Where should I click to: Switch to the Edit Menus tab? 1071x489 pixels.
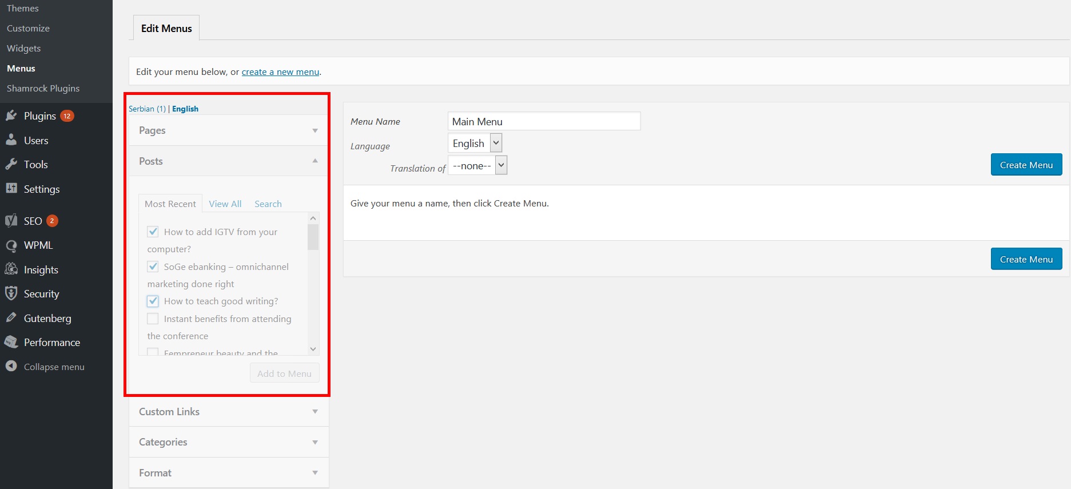pos(166,28)
